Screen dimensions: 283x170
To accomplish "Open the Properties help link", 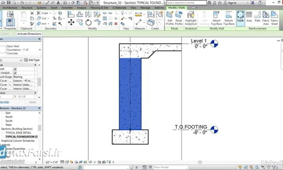I will 4,102.
